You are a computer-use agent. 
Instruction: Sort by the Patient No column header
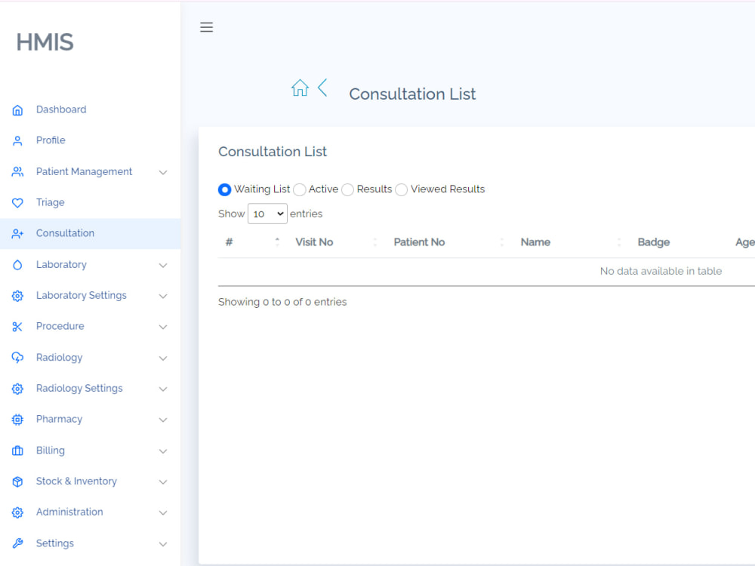coord(419,242)
